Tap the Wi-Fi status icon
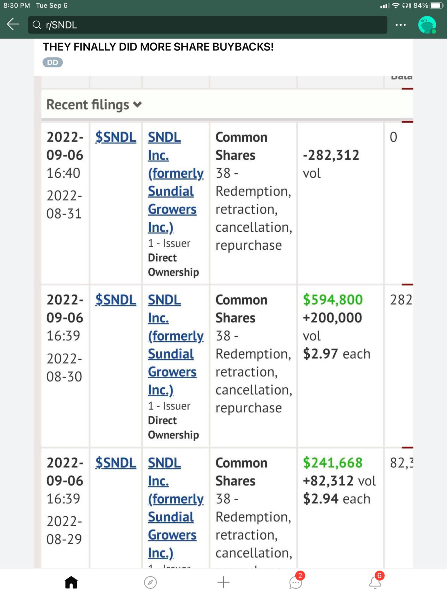Screen dimensions: 447x596 [x=395, y=6]
